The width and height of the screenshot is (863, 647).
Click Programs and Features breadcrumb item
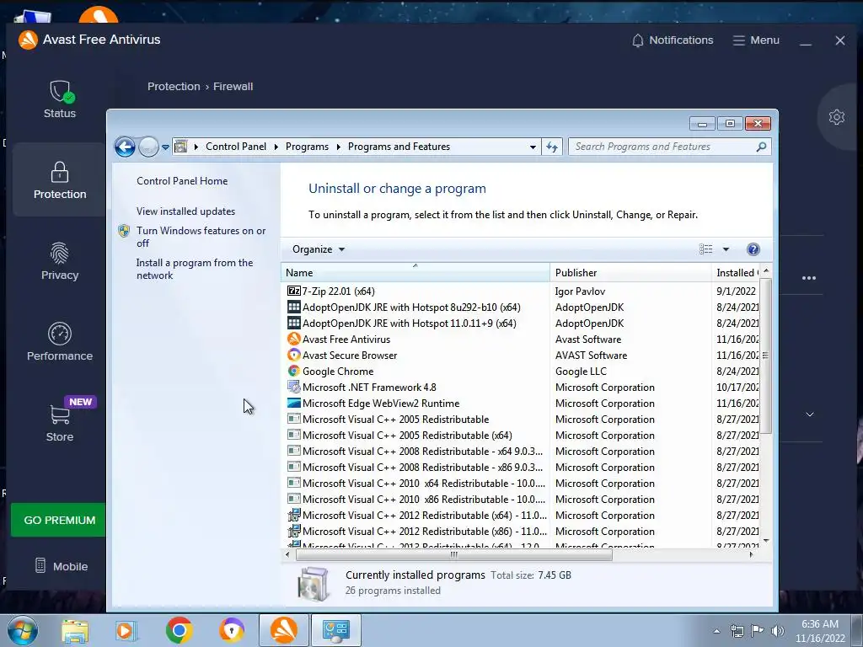[399, 147]
